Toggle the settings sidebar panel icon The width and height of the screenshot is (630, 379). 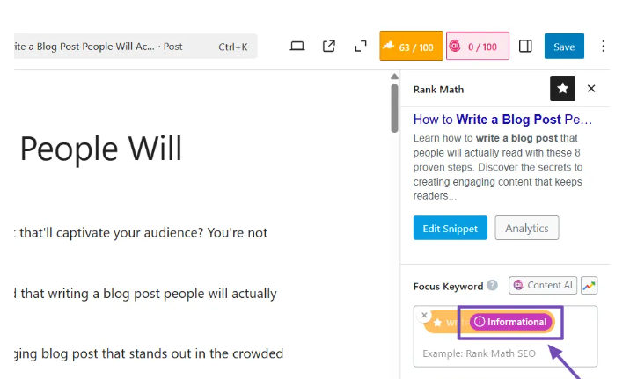coord(525,47)
